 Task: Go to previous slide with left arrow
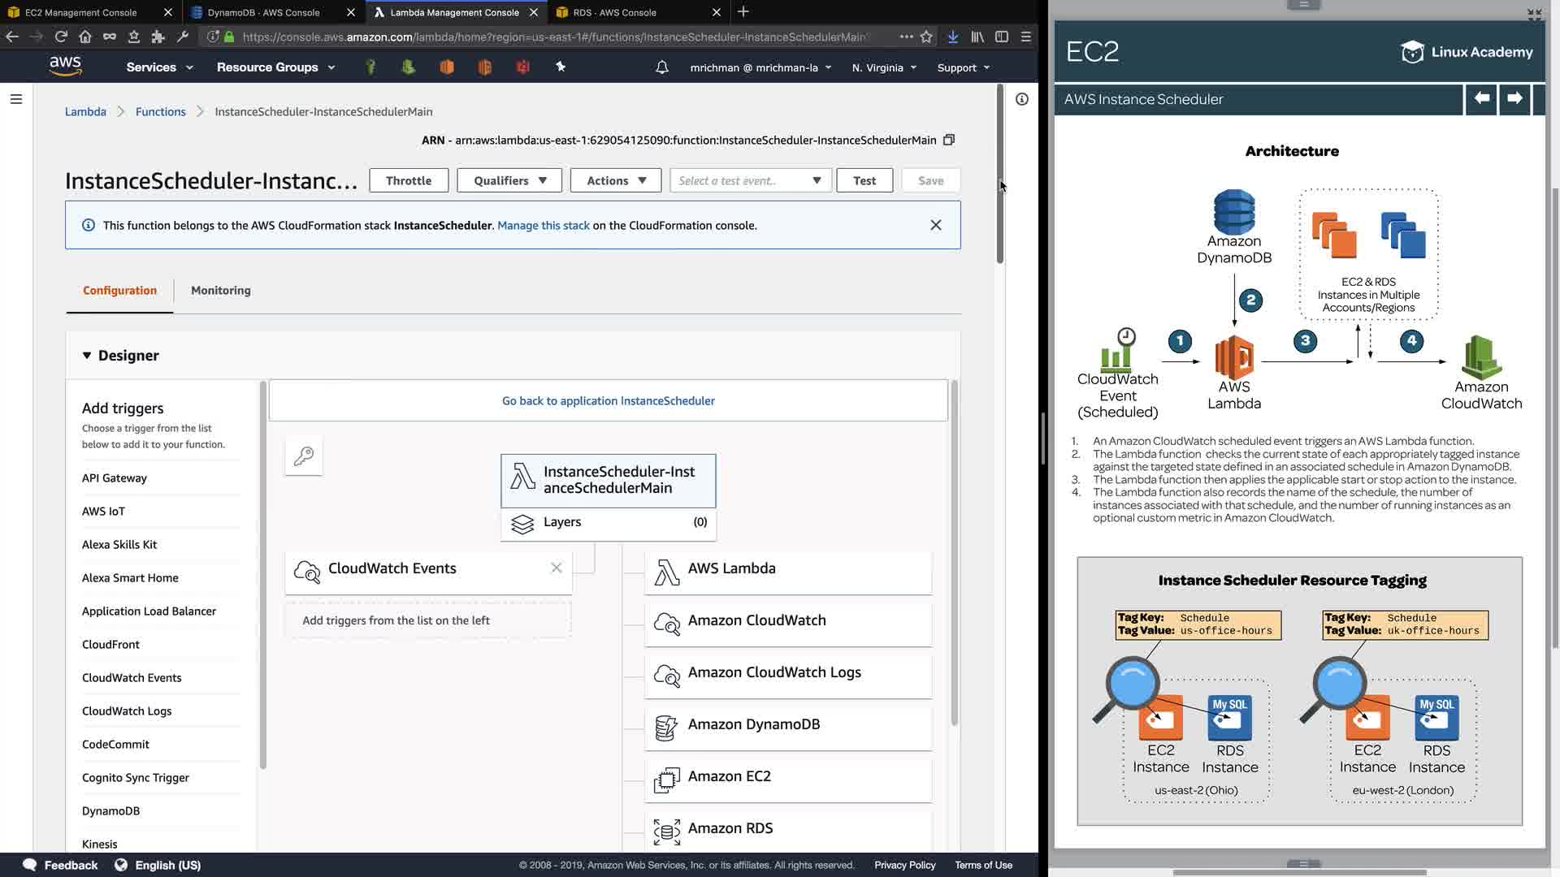[1481, 98]
